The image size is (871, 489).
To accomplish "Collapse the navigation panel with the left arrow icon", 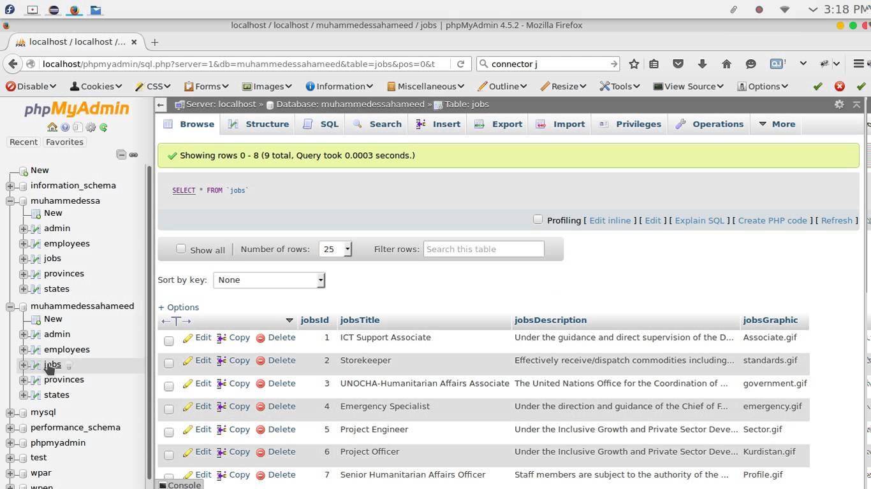I will pyautogui.click(x=160, y=104).
